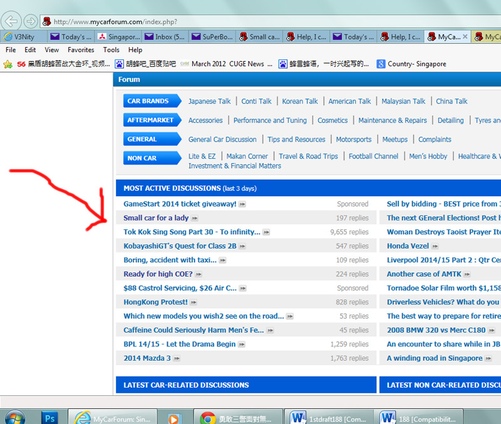This screenshot has height=424, width=501.
Task: Click the browser Forward arrow button
Action: click(31, 21)
